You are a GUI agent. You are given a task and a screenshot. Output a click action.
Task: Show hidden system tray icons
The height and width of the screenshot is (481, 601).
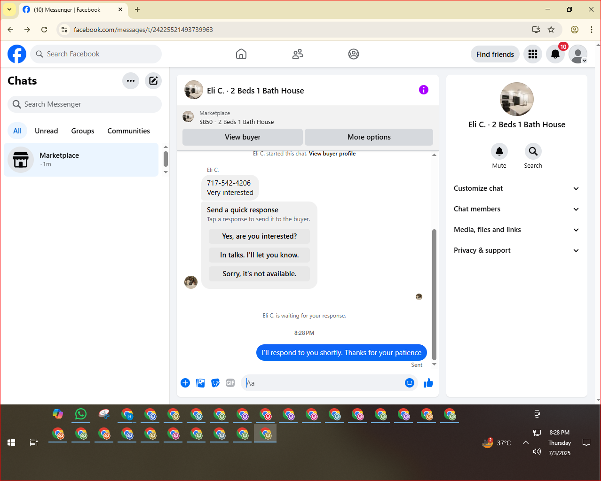click(x=526, y=442)
